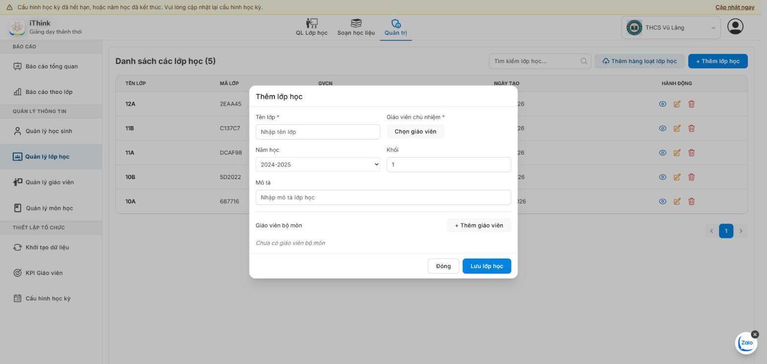Click the iThink logo icon
This screenshot has width=767, height=364.
pos(17,27)
